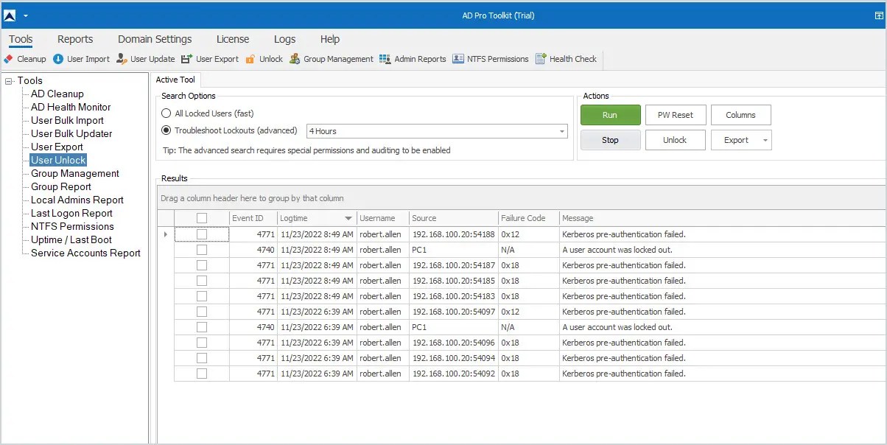
Task: Check the checkbox for the locked-out 4740 event
Action: coord(201,249)
